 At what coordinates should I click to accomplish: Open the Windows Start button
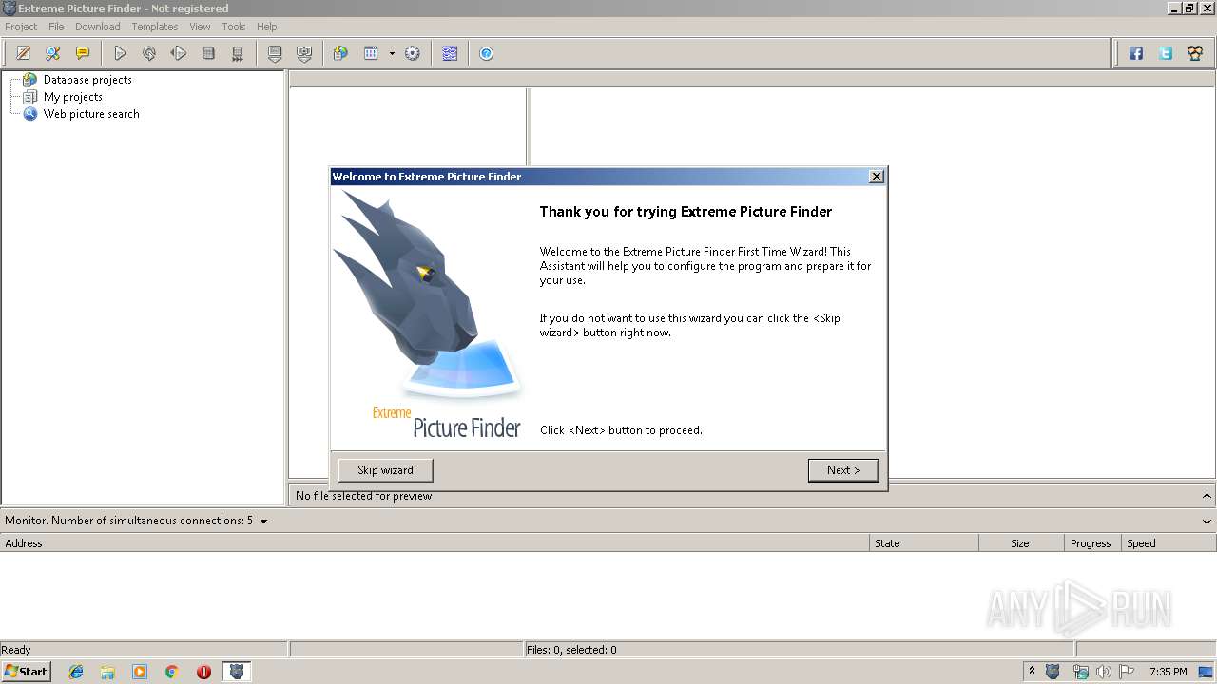coord(26,672)
